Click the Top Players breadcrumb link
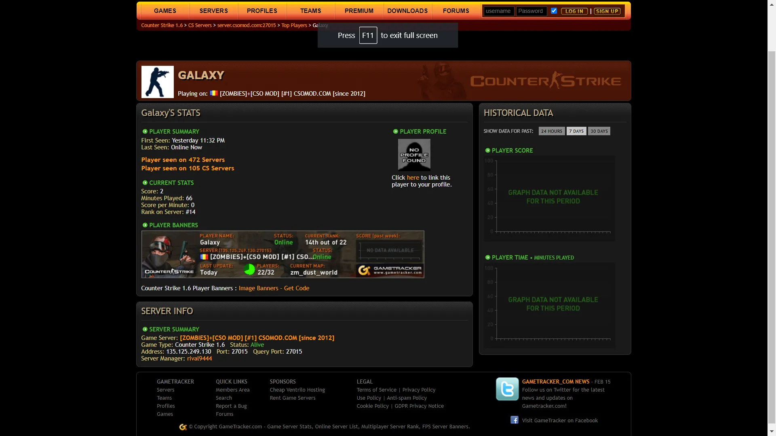Image resolution: width=776 pixels, height=436 pixels. point(294,25)
